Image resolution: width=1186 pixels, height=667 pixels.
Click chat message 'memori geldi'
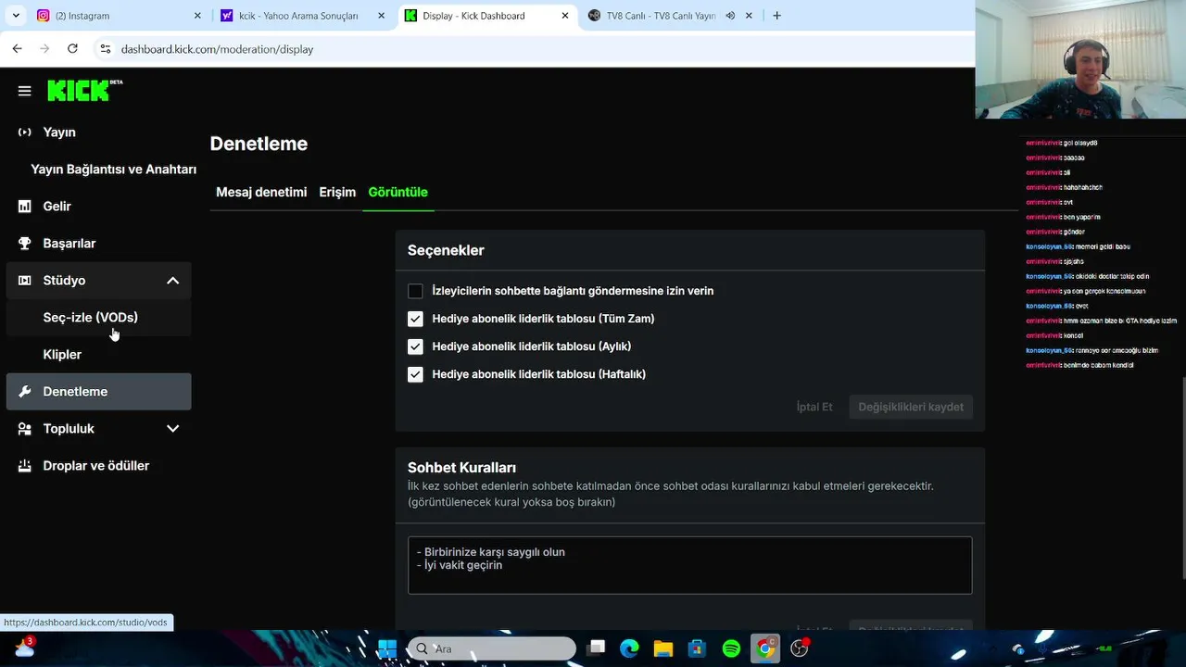click(x=1078, y=246)
